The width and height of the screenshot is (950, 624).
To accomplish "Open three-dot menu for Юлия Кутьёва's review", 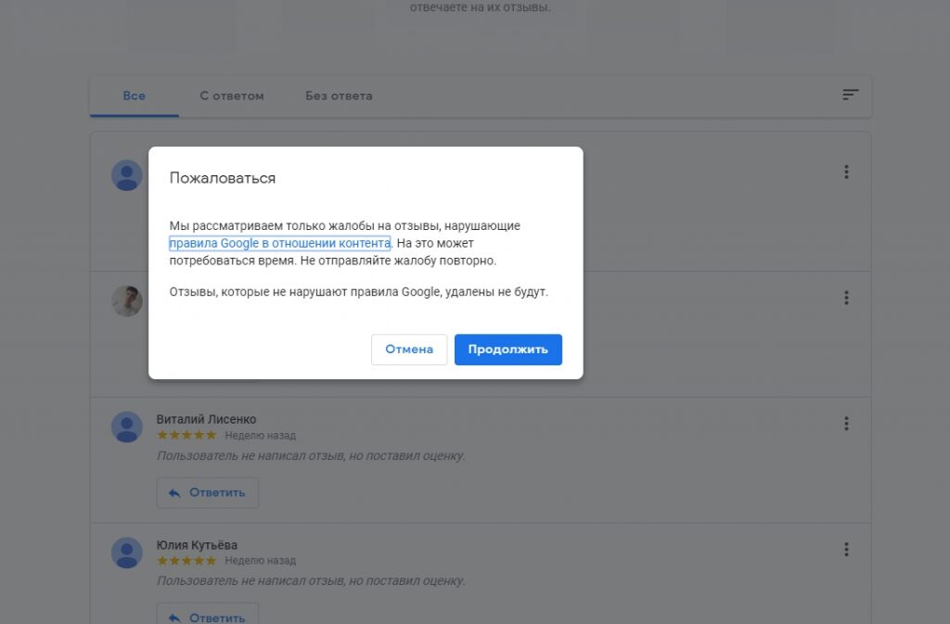I will (846, 550).
